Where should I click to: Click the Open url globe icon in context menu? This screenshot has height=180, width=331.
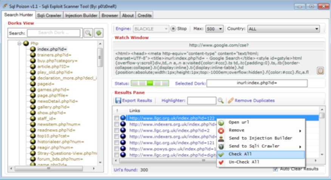coord(221,123)
